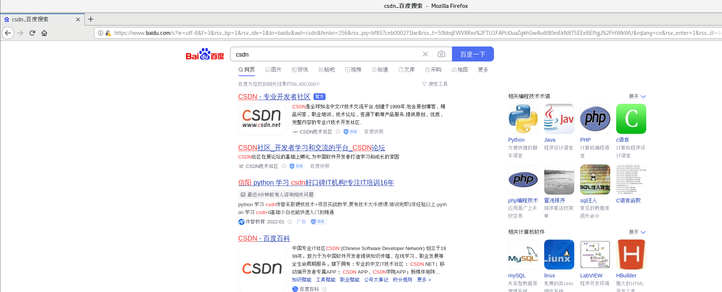Open the Python related term thumbnail

pyautogui.click(x=523, y=119)
